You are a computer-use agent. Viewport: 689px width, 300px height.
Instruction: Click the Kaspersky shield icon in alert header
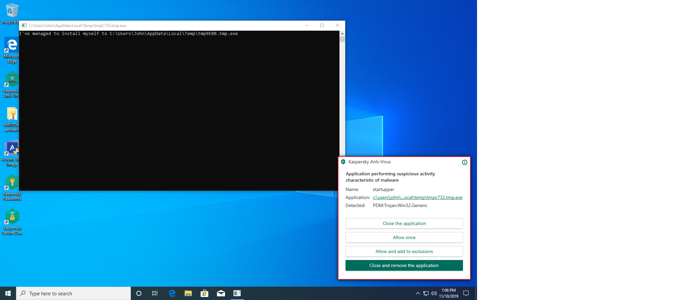[343, 162]
